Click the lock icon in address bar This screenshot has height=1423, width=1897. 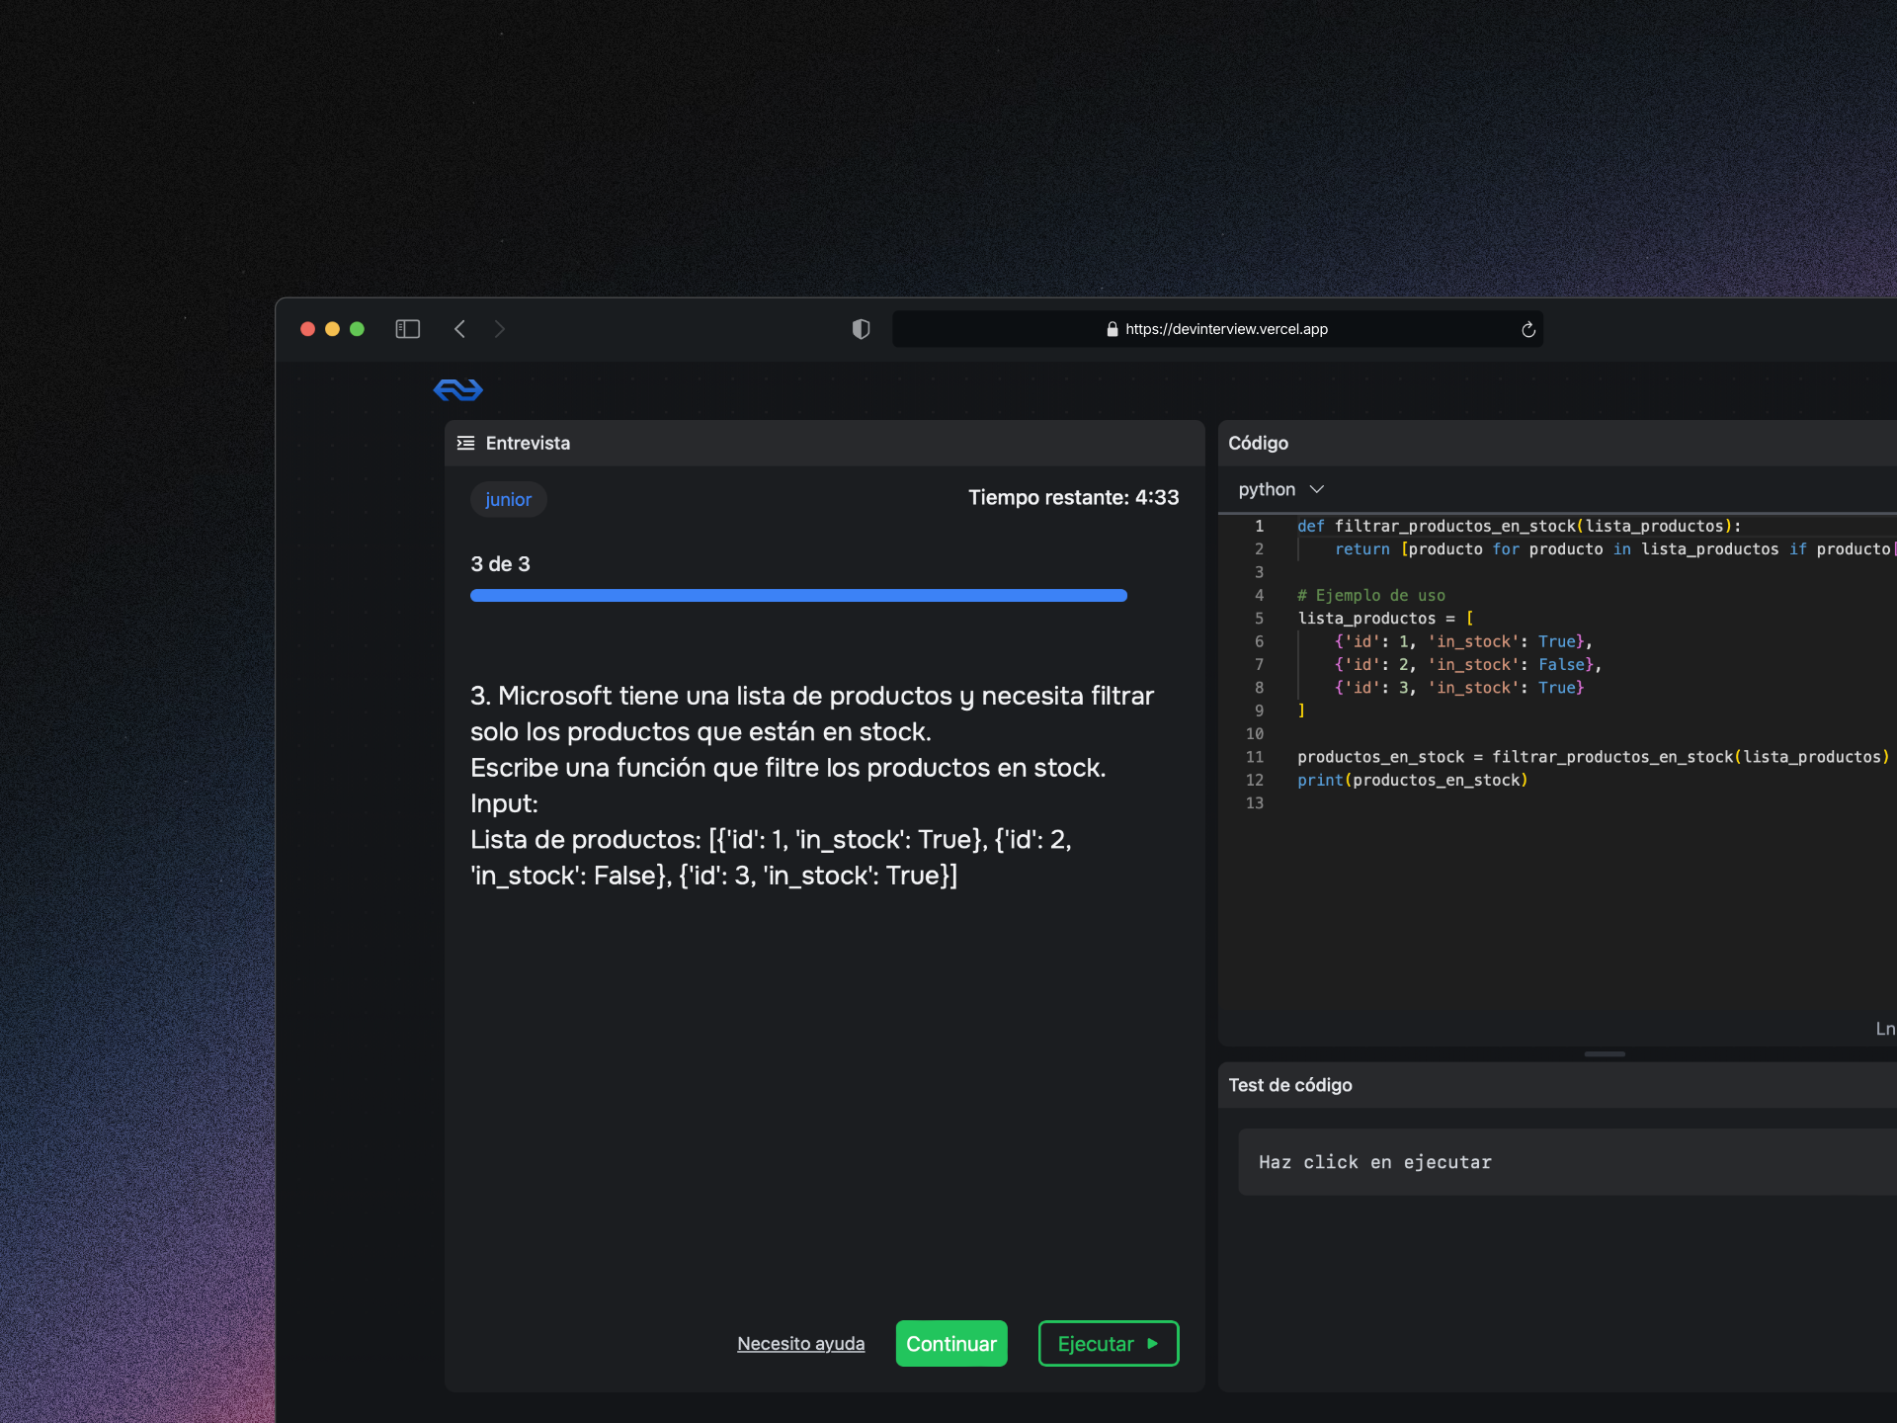pyautogui.click(x=1113, y=329)
